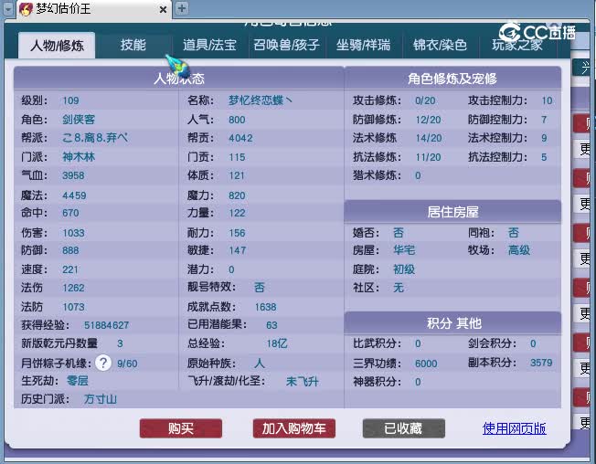
Task: Click the 积分 其他 section header
Action: 452,323
